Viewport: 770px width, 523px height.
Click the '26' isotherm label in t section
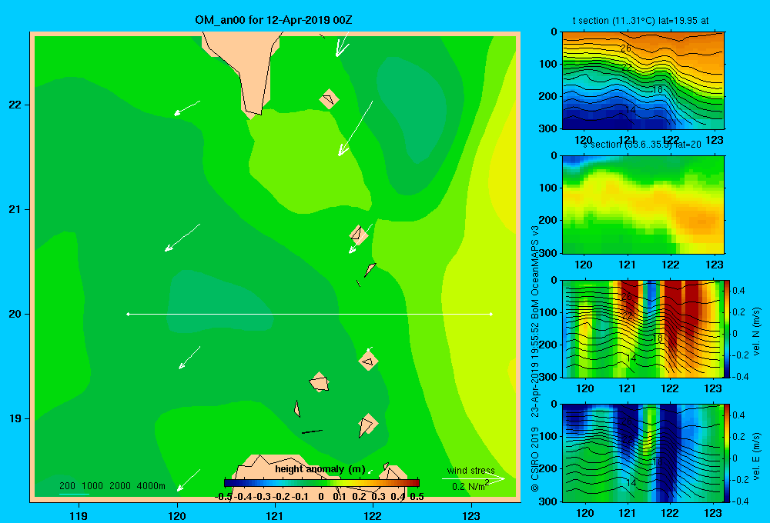click(x=625, y=48)
